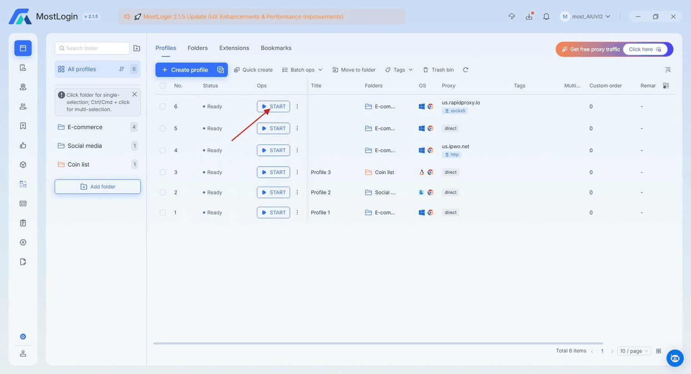This screenshot has width=691, height=374.
Task: Click the sort icon in the All profiles row
Action: pos(121,69)
